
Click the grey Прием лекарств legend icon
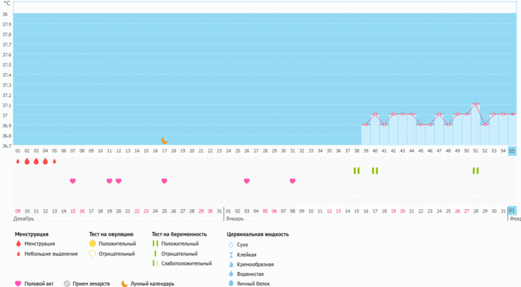tap(67, 284)
